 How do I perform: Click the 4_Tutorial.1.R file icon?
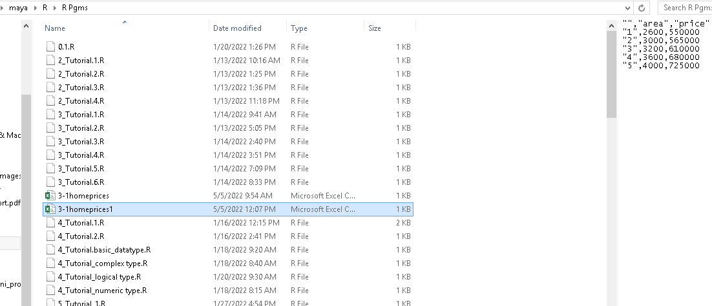[50, 223]
